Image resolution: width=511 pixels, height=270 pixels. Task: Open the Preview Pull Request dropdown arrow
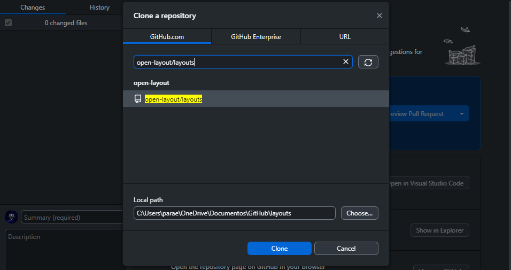click(461, 114)
